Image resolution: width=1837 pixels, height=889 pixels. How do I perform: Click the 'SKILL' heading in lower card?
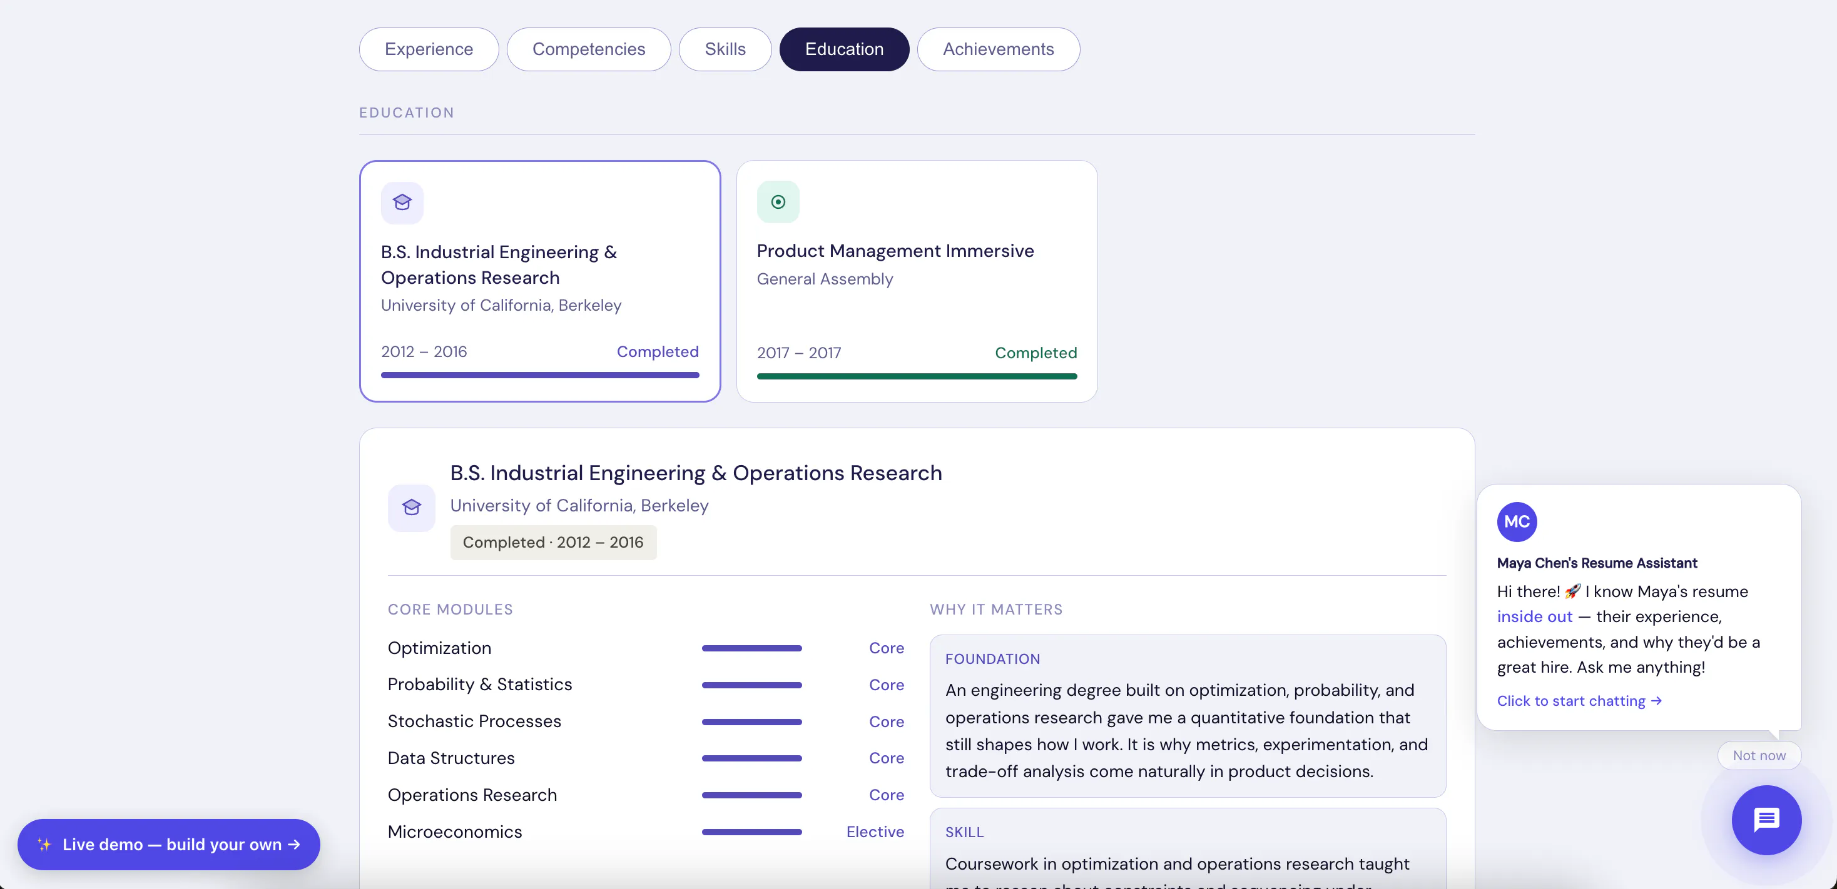pyautogui.click(x=964, y=833)
